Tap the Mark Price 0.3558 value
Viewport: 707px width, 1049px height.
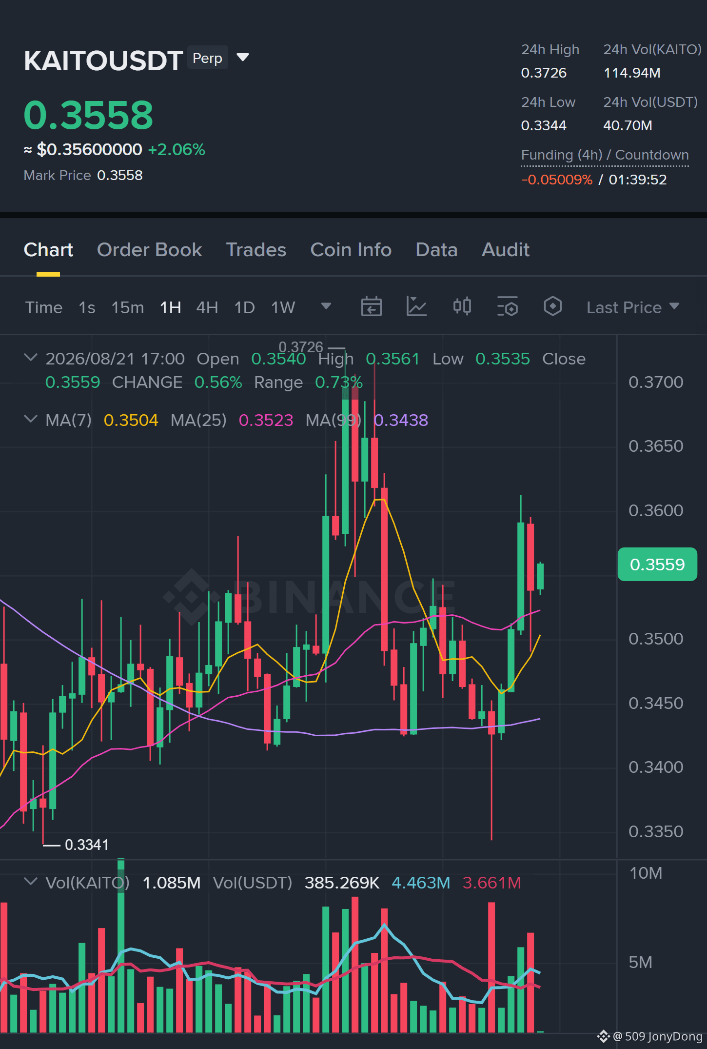[120, 175]
